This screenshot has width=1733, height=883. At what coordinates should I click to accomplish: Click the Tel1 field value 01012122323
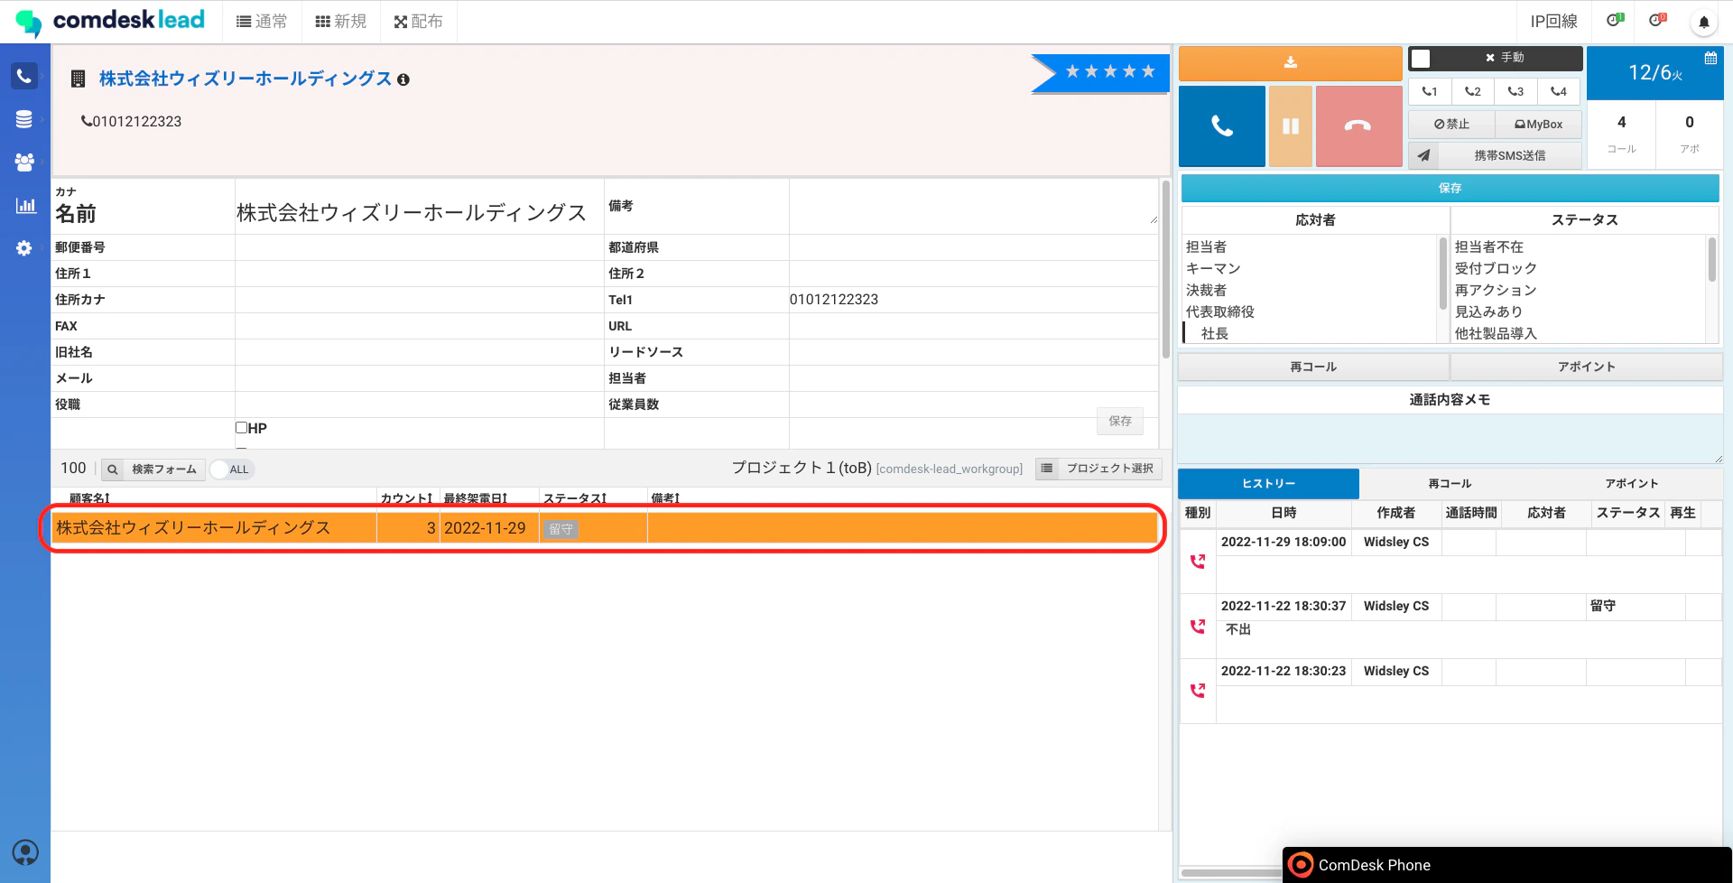[834, 300]
